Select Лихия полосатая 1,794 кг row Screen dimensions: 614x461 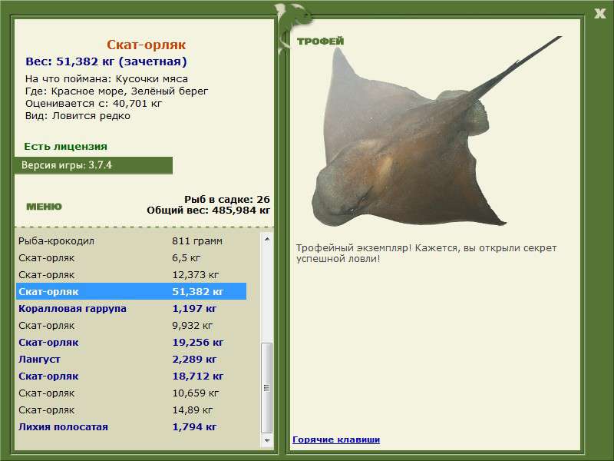click(131, 426)
